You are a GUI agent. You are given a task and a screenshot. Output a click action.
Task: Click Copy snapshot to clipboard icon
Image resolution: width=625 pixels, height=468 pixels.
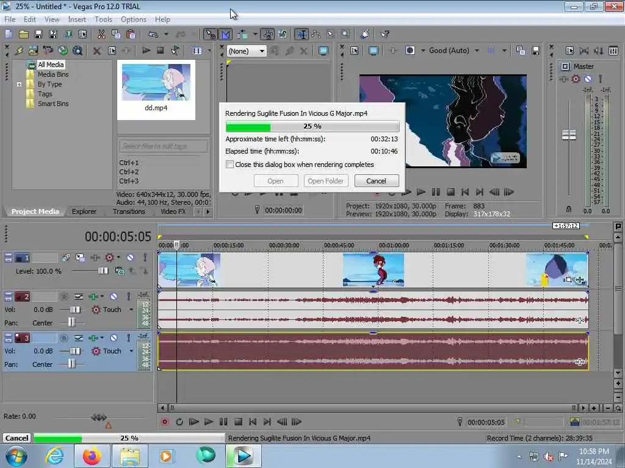(521, 51)
